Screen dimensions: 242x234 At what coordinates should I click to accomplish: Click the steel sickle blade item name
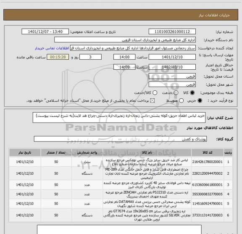click(x=147, y=185)
